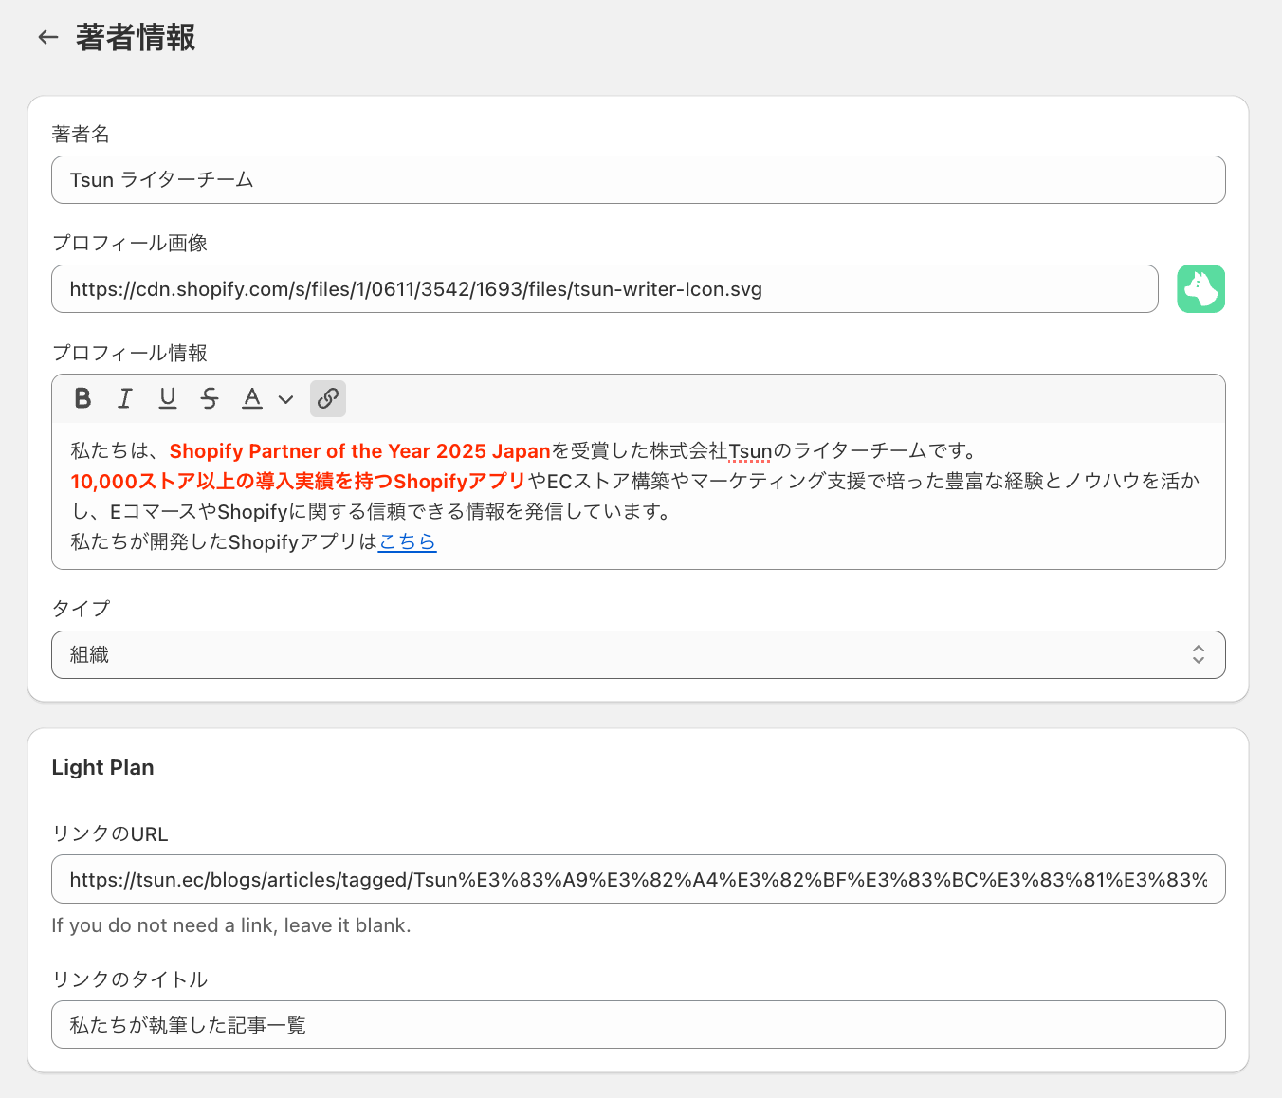Image resolution: width=1282 pixels, height=1098 pixels.
Task: Apply underline formatting in profile editor
Action: (168, 398)
